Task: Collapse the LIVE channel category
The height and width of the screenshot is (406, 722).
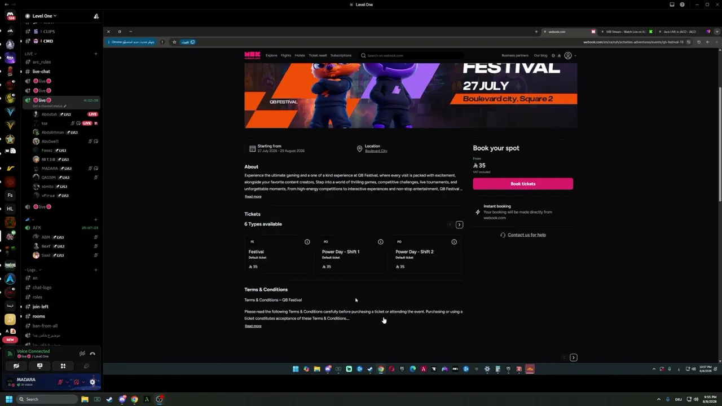Action: click(x=29, y=54)
